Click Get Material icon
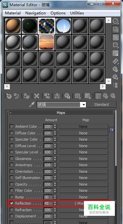Image resolution: width=123 pixels, height=224 pixels. tap(9, 96)
